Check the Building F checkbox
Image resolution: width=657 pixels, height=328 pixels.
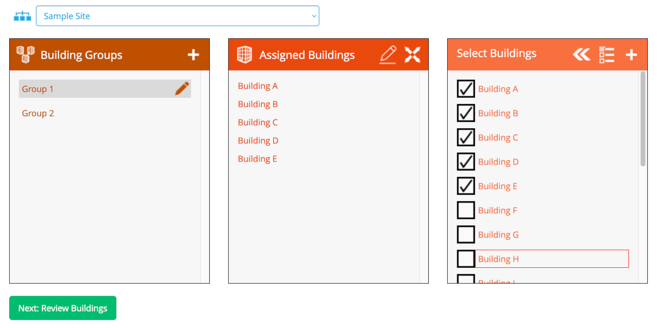466,210
